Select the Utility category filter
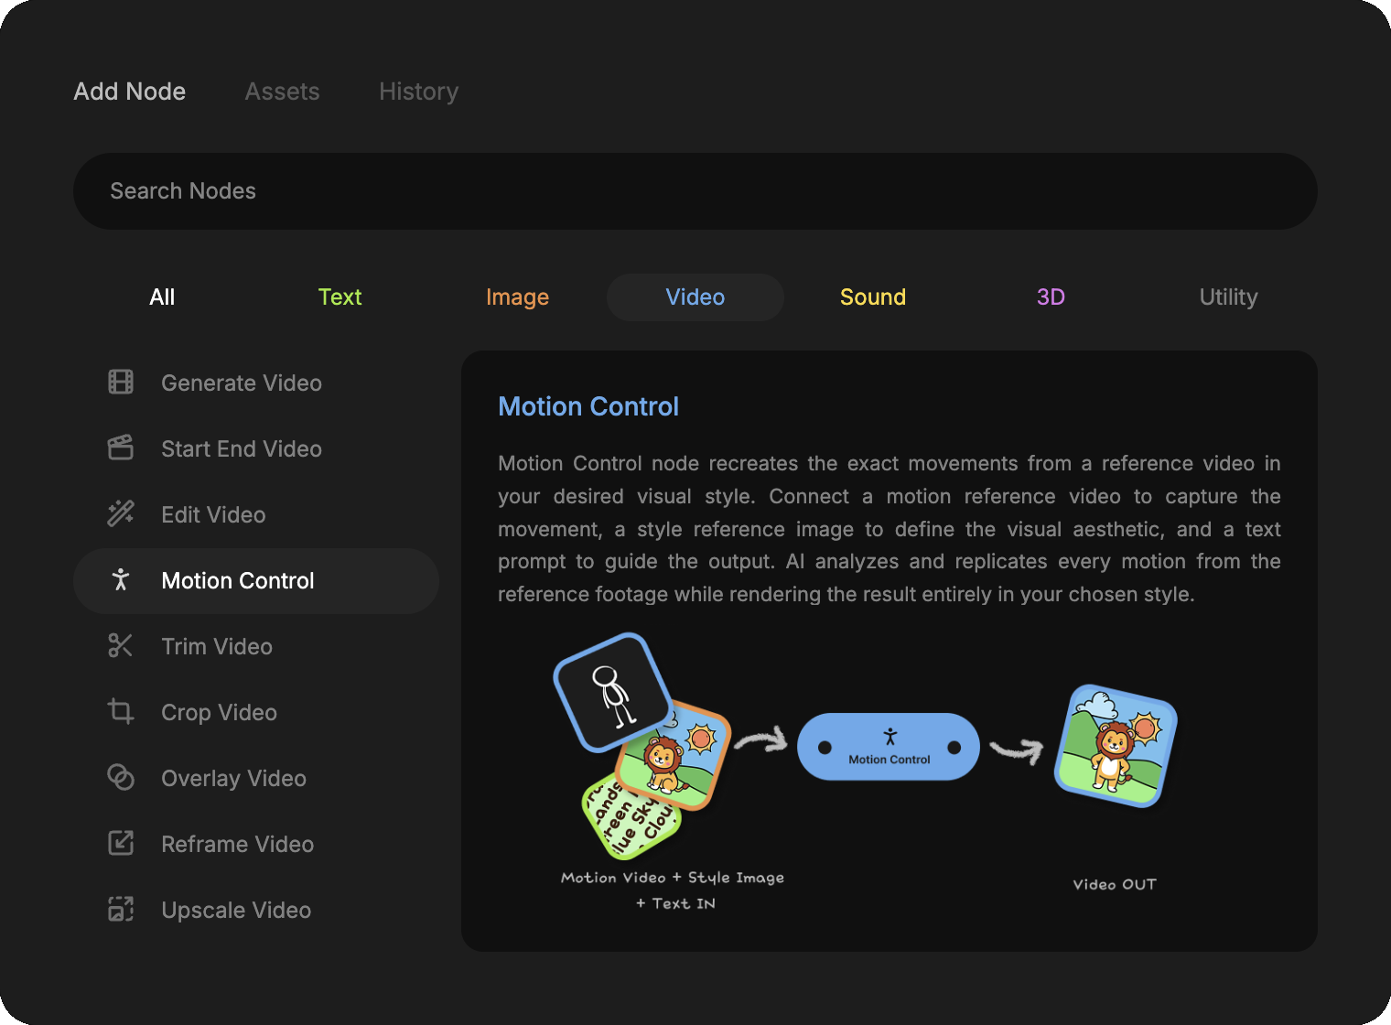Screen dimensions: 1391x1025 point(1228,297)
